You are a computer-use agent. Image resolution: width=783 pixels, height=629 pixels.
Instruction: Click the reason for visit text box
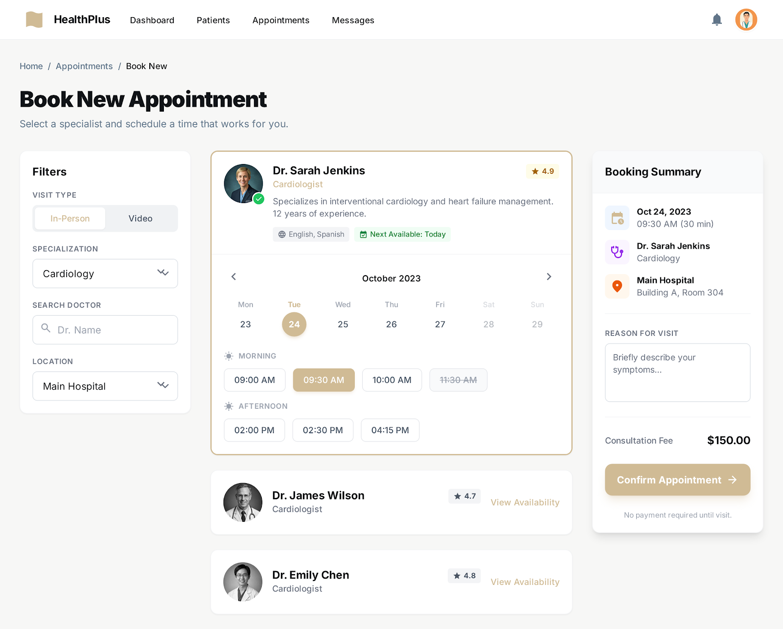pyautogui.click(x=677, y=372)
